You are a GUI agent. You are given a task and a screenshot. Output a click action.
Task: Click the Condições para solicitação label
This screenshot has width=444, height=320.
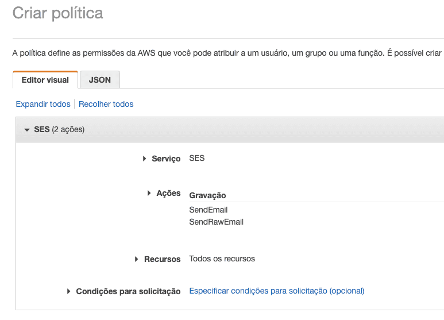coord(128,291)
